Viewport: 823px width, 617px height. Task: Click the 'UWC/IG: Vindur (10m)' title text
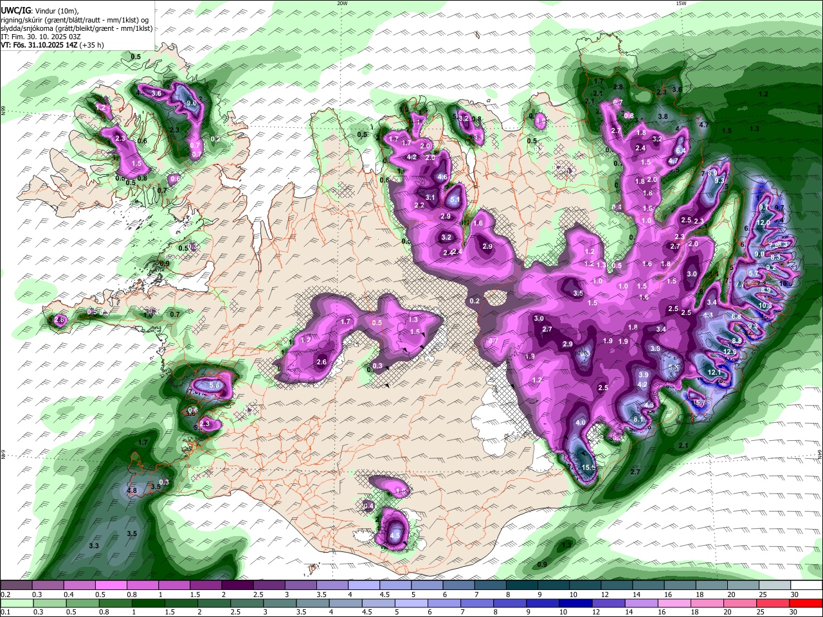coord(40,11)
